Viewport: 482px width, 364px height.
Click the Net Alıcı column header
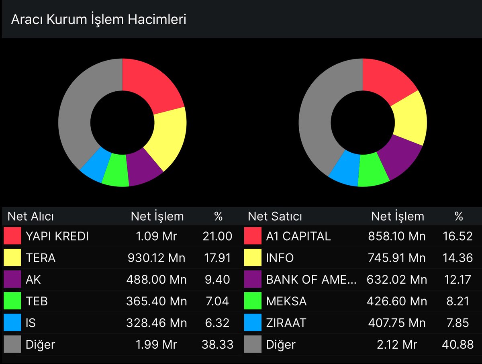[31, 217]
